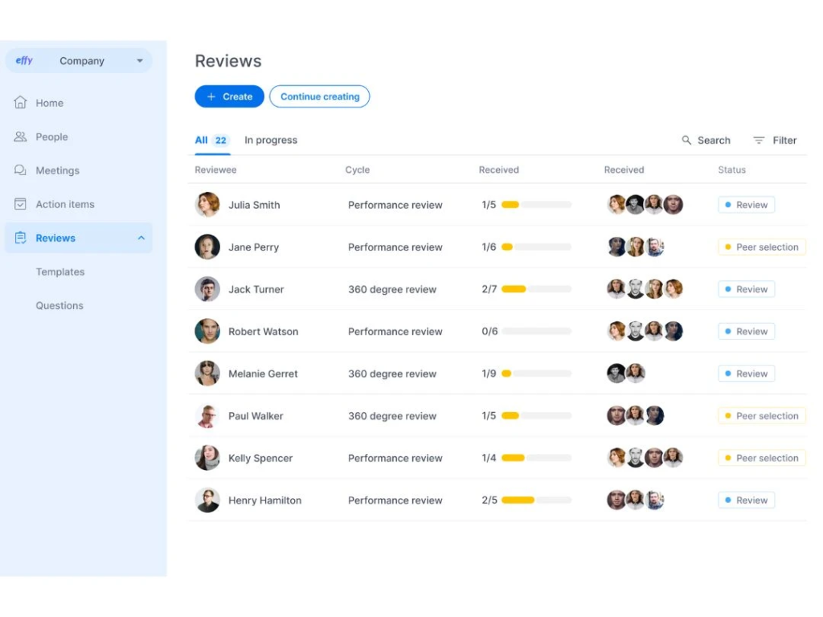Switch to the In progress tab
Image resolution: width=823 pixels, height=617 pixels.
(271, 140)
